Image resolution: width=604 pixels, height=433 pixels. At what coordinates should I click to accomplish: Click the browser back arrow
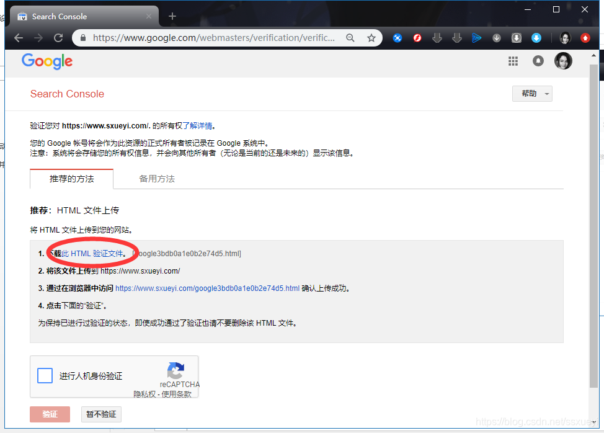(x=19, y=38)
